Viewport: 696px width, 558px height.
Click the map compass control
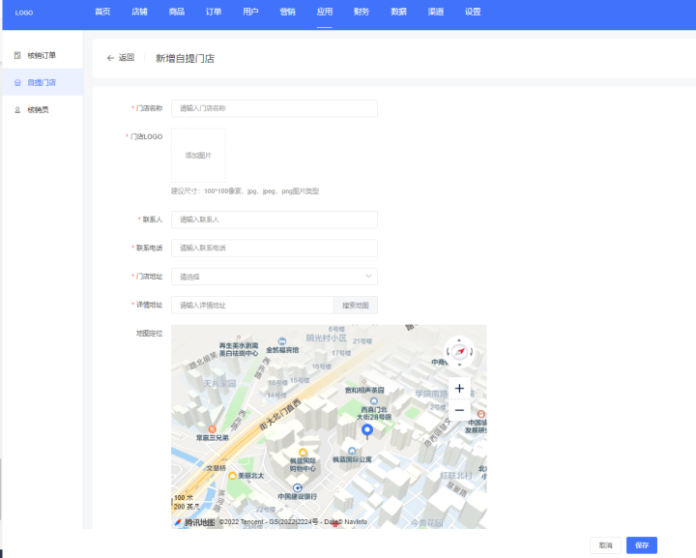tap(459, 352)
